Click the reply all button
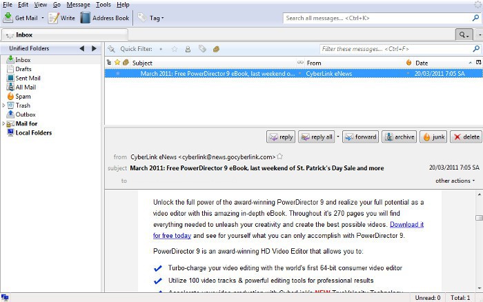The height and width of the screenshot is (302, 483). click(x=317, y=137)
